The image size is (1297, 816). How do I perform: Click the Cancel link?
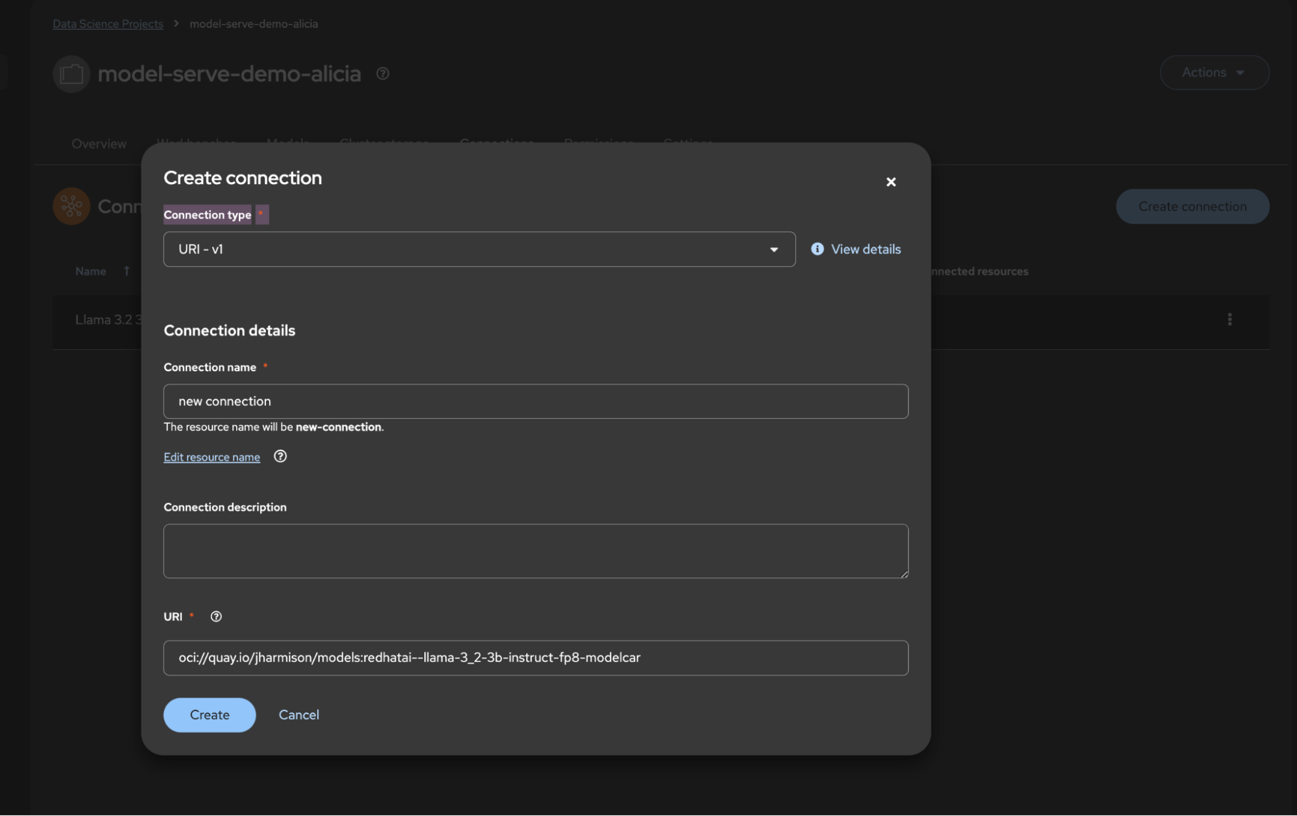click(298, 714)
